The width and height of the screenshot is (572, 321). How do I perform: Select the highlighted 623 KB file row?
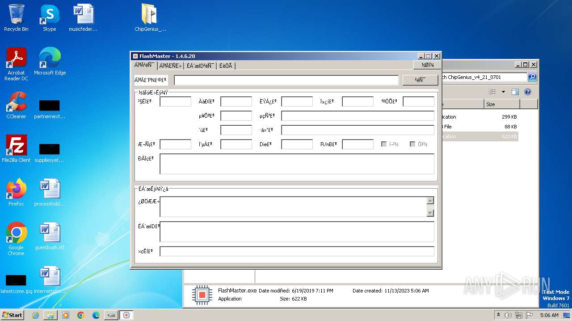click(x=479, y=136)
